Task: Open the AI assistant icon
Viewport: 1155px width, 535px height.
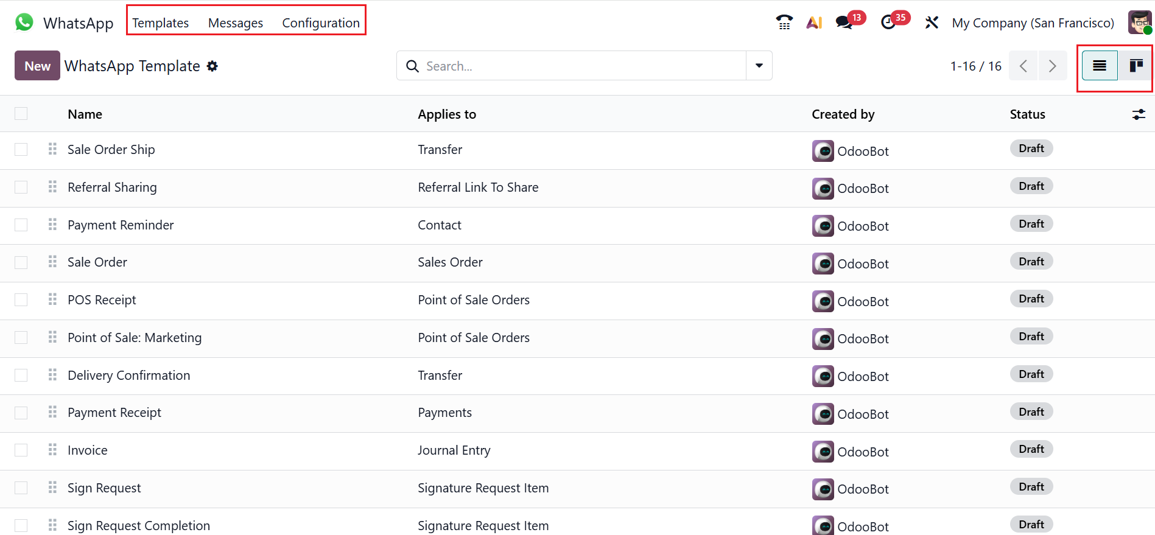Action: pyautogui.click(x=814, y=23)
